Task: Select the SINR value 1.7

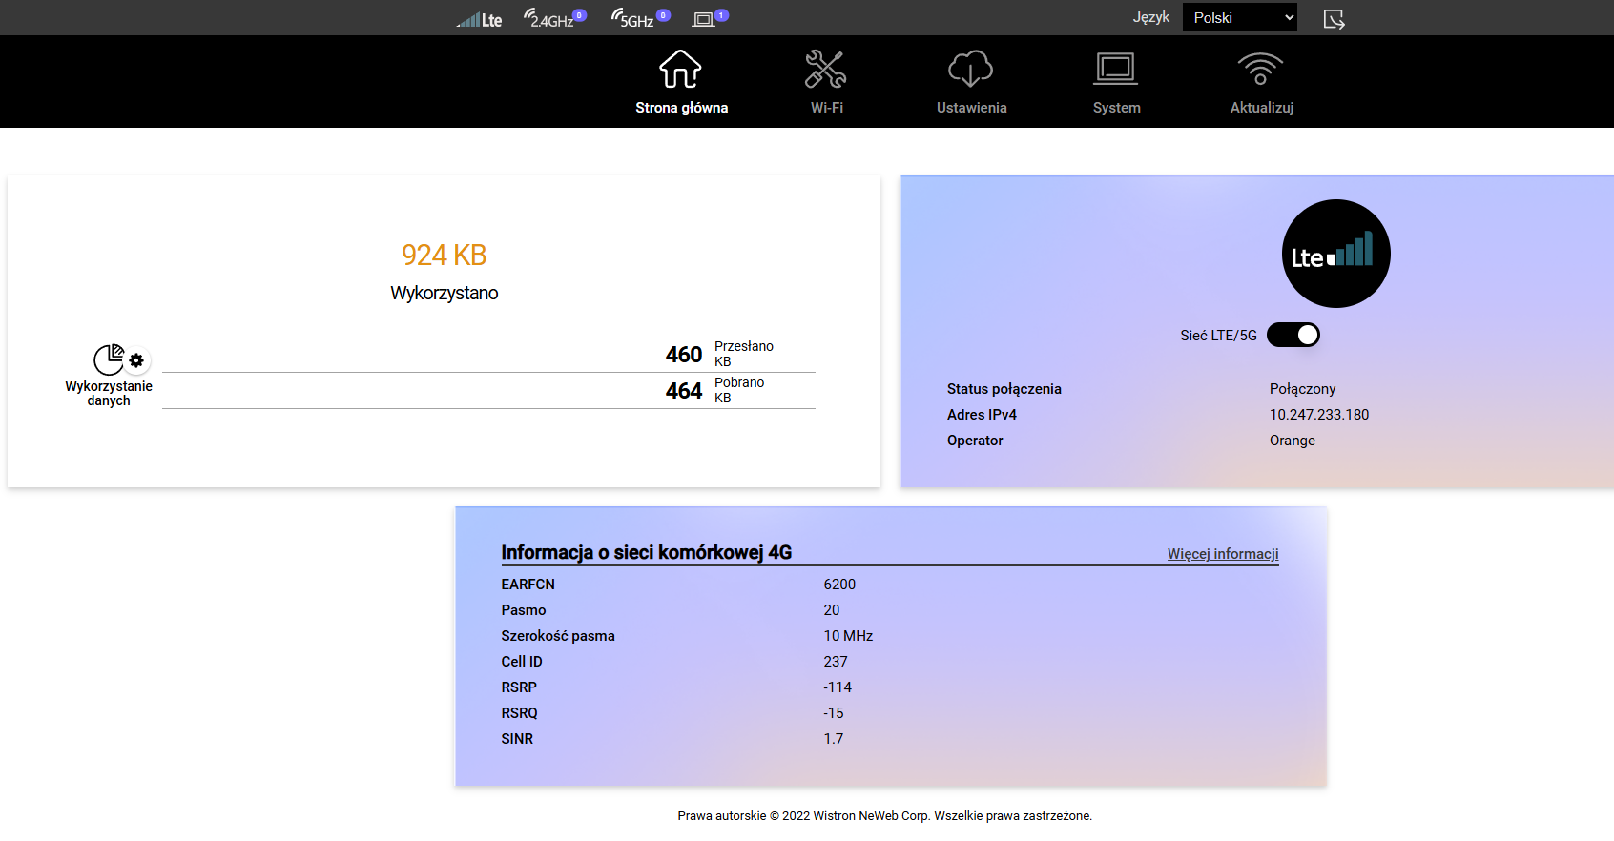Action: point(834,739)
